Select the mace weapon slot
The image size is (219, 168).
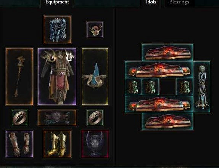coord(19,77)
